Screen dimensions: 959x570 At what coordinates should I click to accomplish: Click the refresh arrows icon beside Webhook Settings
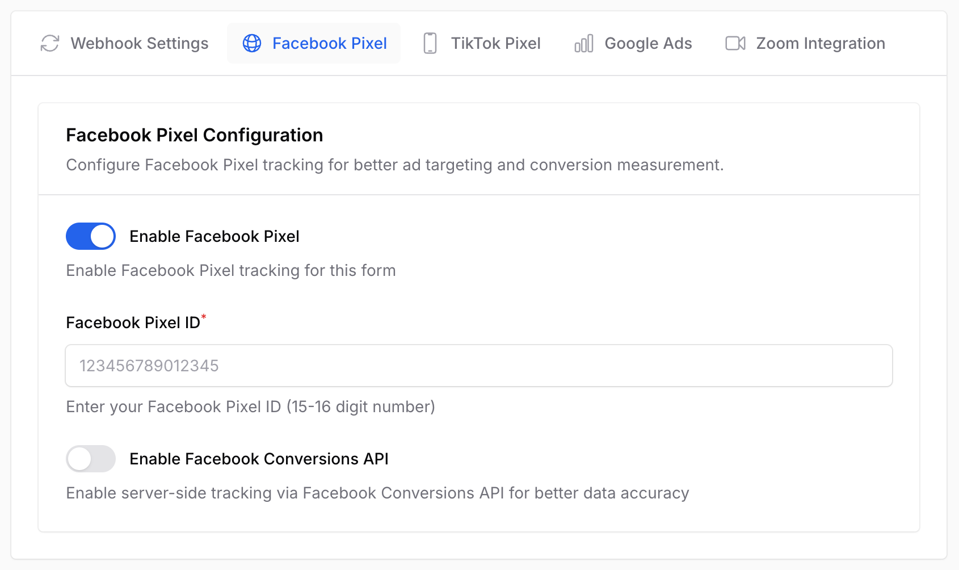(50, 43)
